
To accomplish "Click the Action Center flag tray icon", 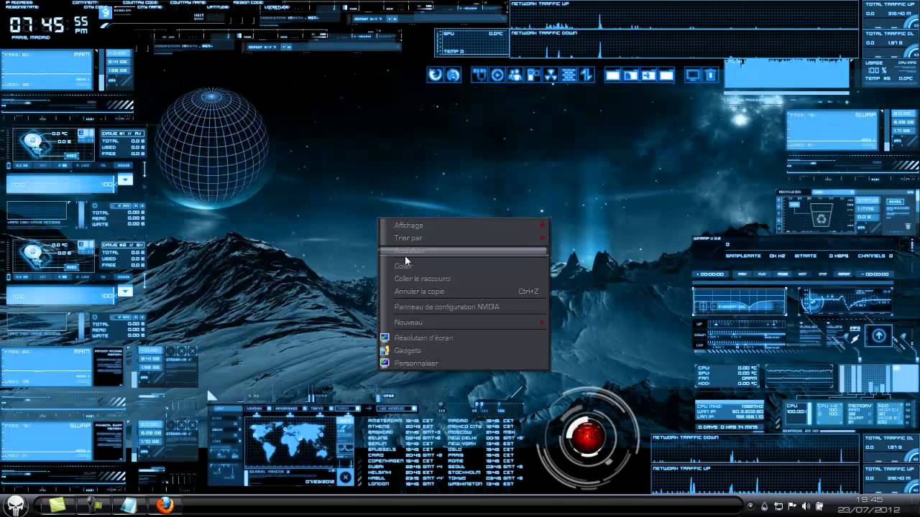I will coord(792,506).
